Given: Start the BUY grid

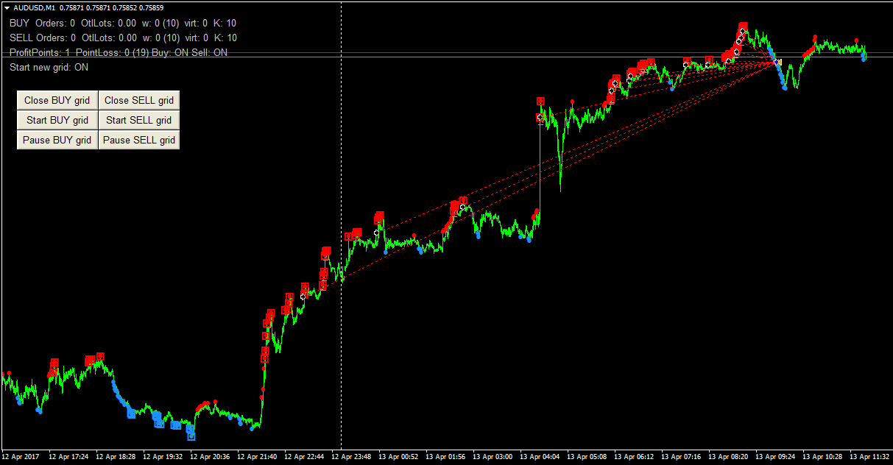Looking at the screenshot, I should pos(57,120).
